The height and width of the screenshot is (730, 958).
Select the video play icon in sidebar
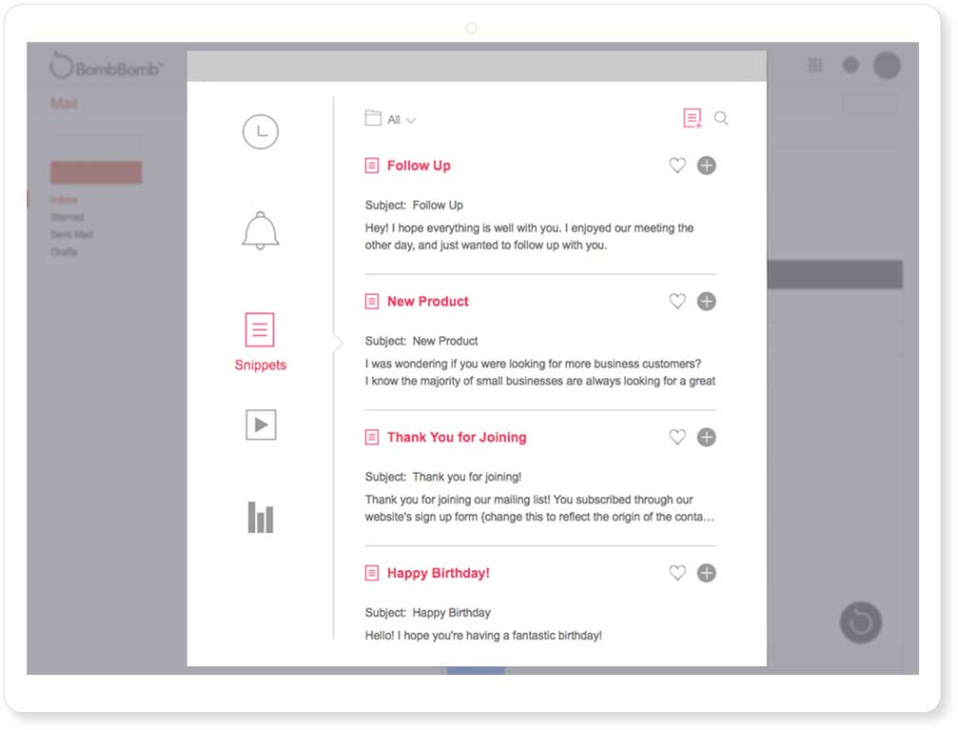pos(259,424)
